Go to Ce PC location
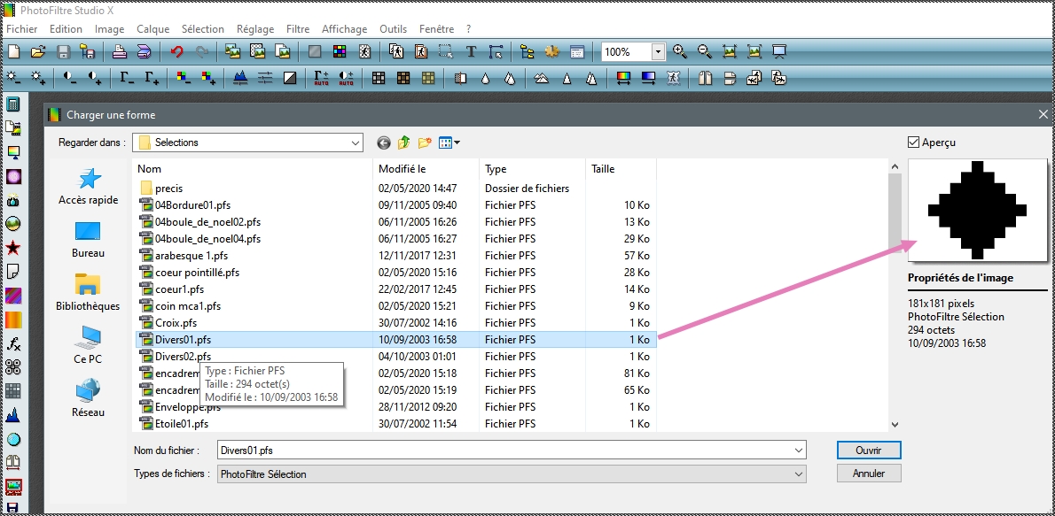1055x516 pixels. pyautogui.click(x=88, y=345)
